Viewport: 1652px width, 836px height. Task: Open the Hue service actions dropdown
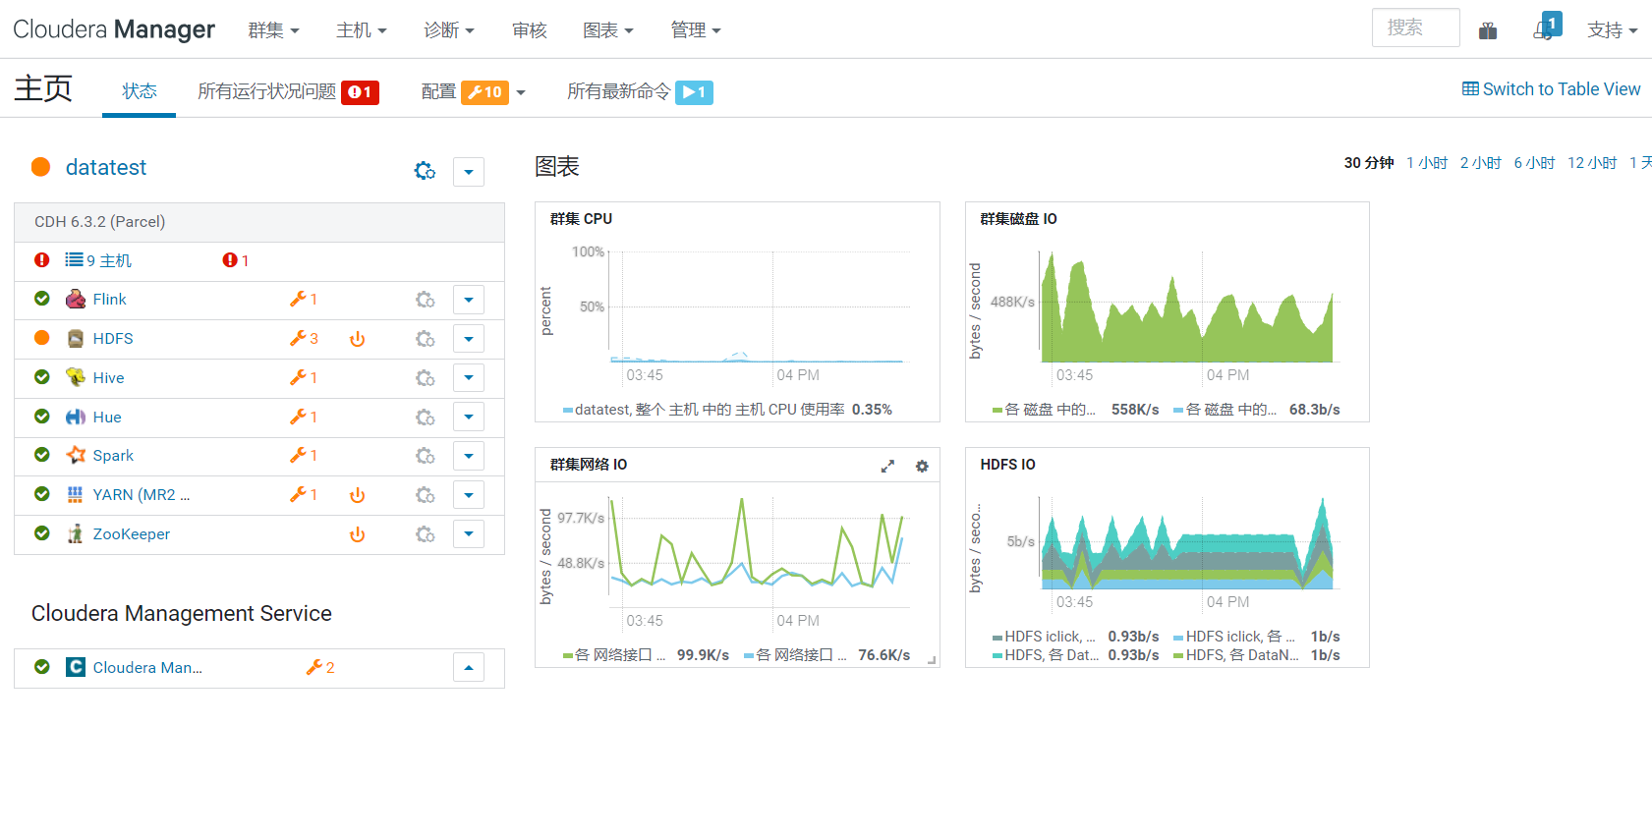pos(469,418)
